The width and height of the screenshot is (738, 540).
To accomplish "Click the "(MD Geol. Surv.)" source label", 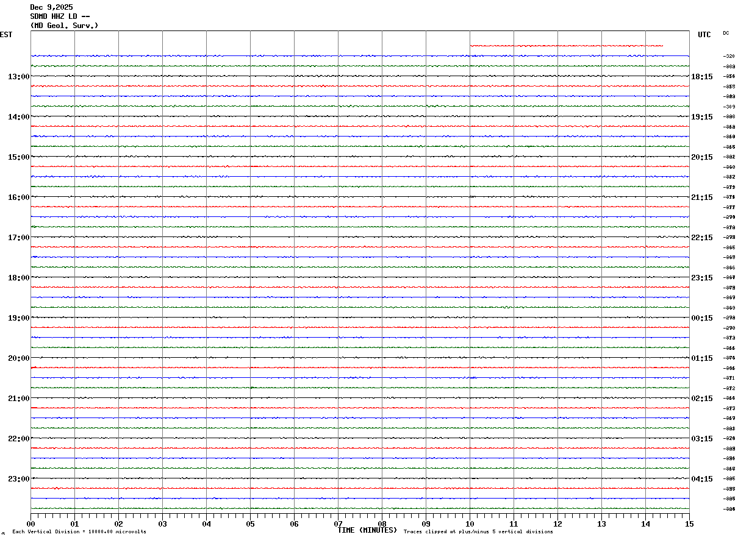I will (64, 26).
